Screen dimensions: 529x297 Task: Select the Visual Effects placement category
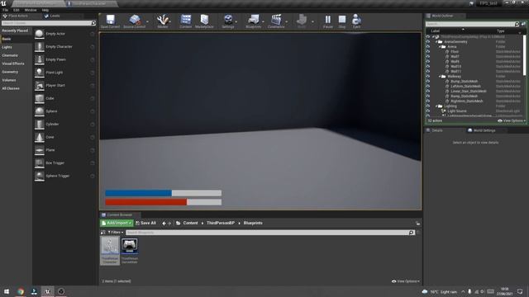(x=13, y=64)
